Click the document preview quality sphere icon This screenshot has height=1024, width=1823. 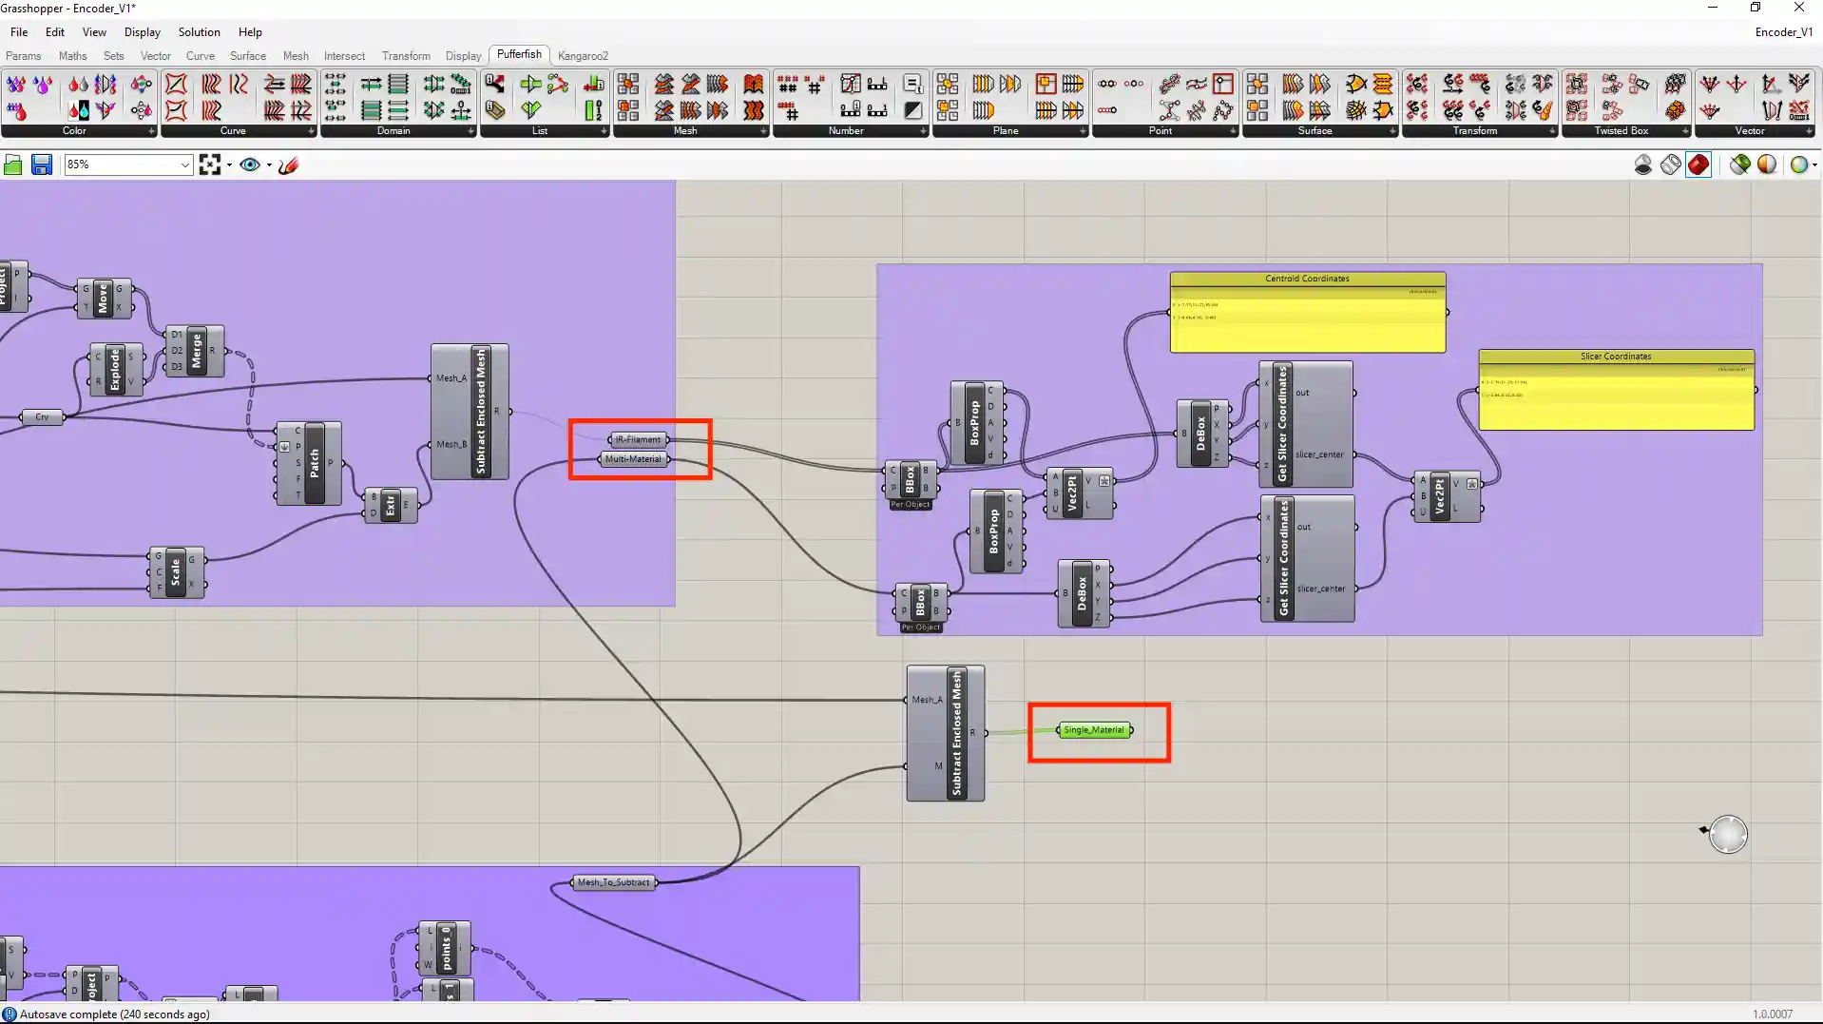pyautogui.click(x=1767, y=165)
